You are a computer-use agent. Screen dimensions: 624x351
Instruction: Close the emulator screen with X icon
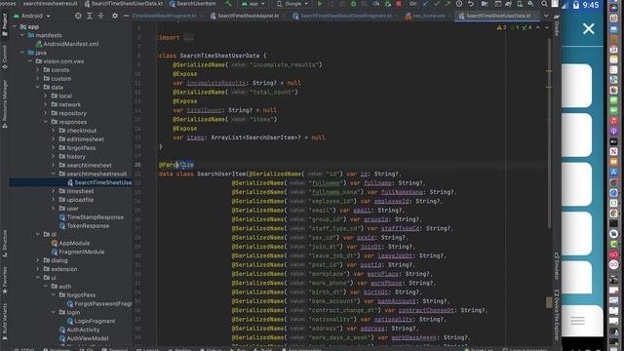click(x=589, y=28)
